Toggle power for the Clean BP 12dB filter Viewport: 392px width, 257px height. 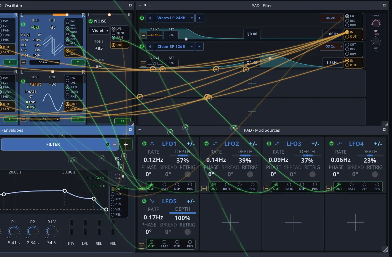click(142, 46)
